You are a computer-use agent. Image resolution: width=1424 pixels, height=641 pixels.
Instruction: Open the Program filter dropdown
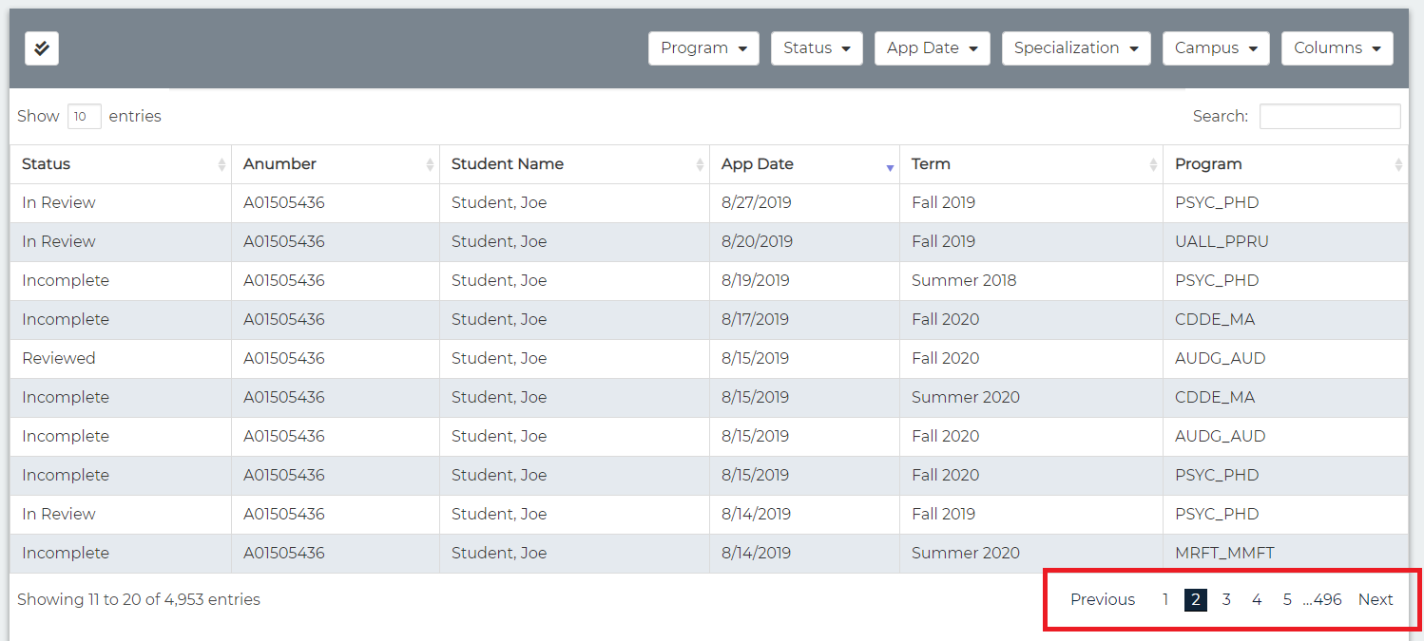point(703,48)
